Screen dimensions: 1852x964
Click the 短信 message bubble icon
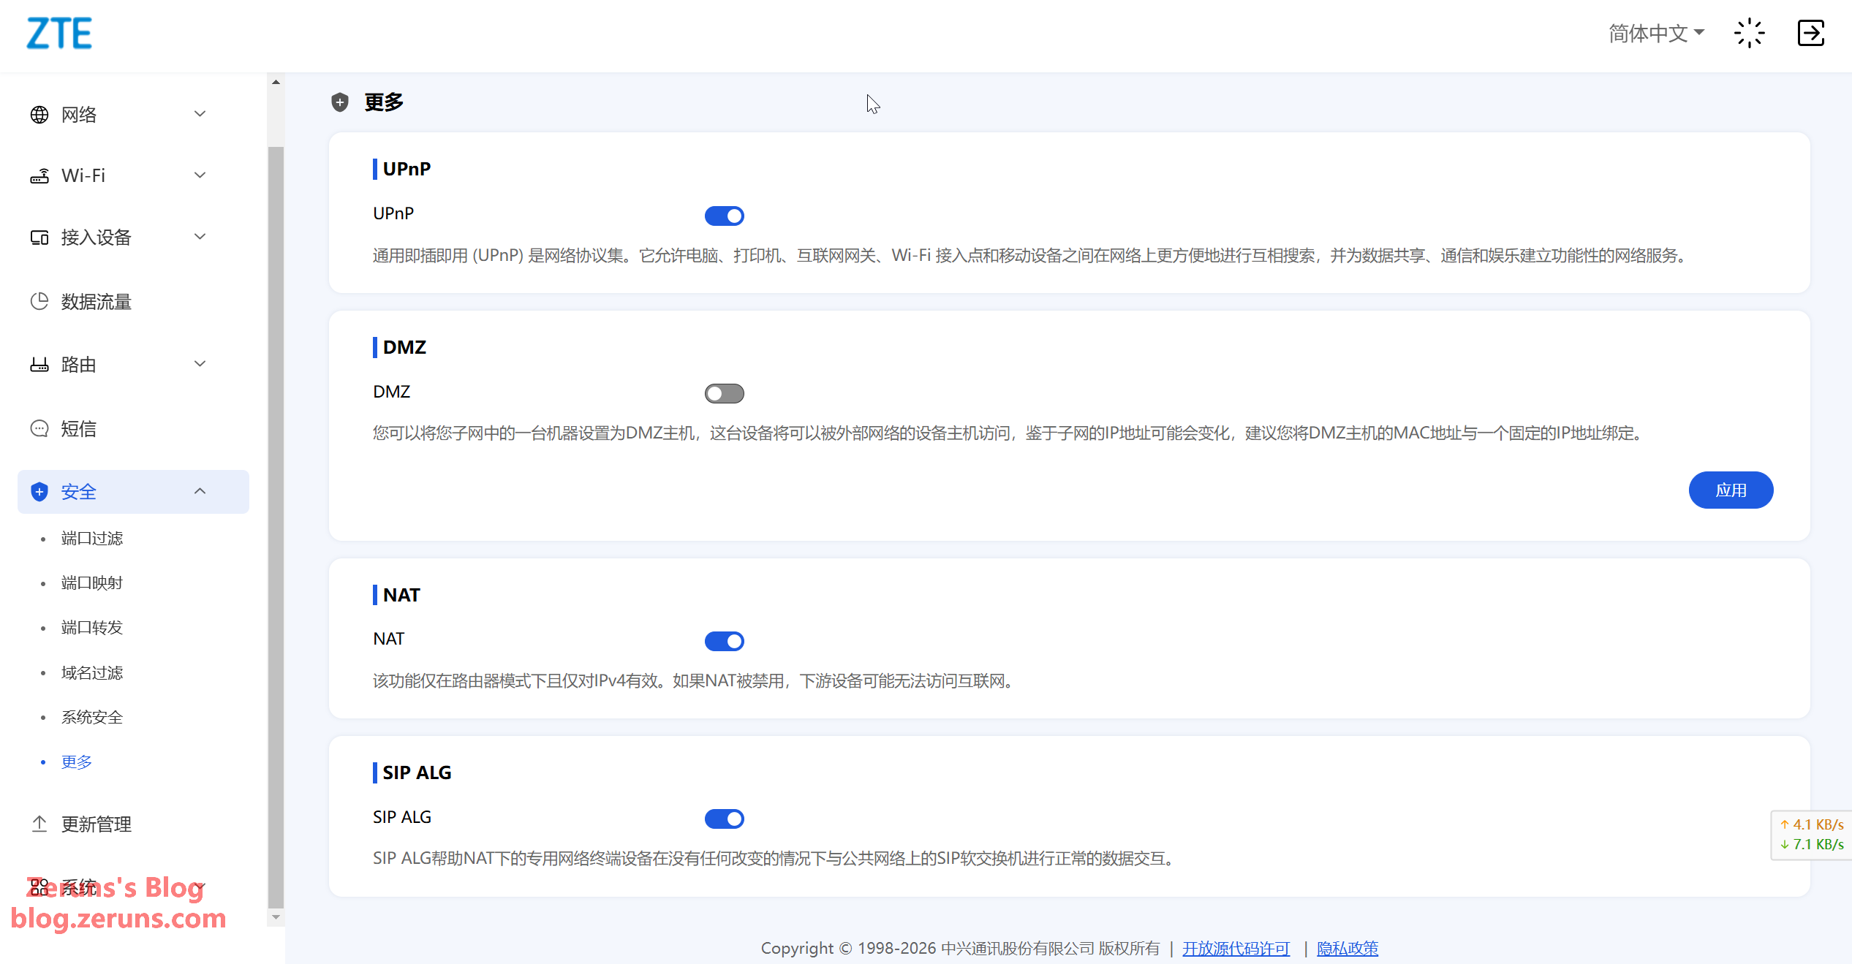click(39, 428)
